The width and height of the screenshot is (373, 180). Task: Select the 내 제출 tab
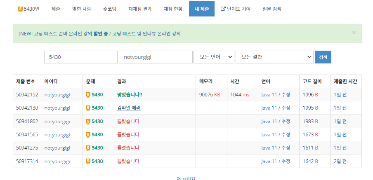pos(202,9)
